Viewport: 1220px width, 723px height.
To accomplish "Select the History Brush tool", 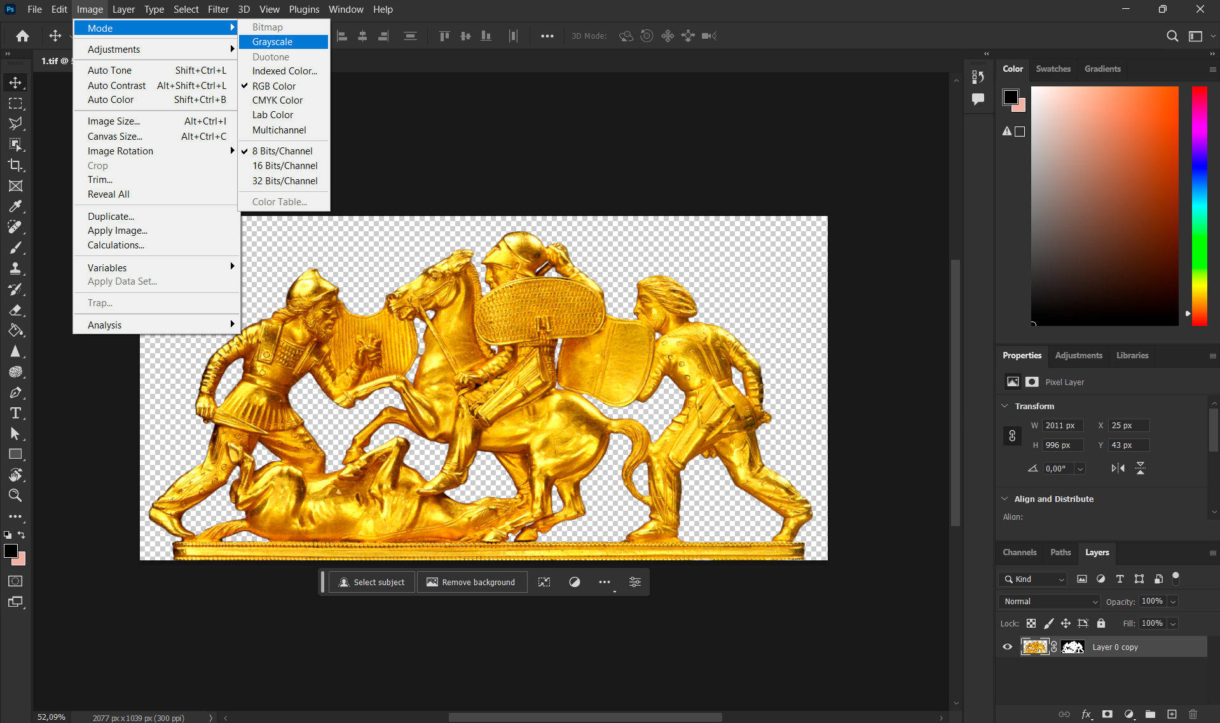I will tap(15, 289).
